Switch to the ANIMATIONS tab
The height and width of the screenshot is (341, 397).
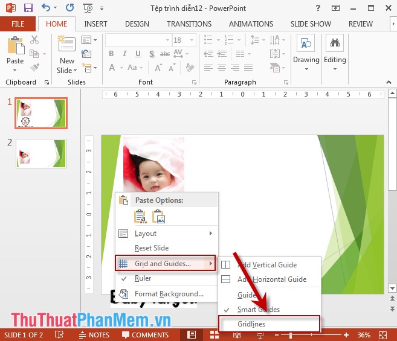tap(251, 24)
